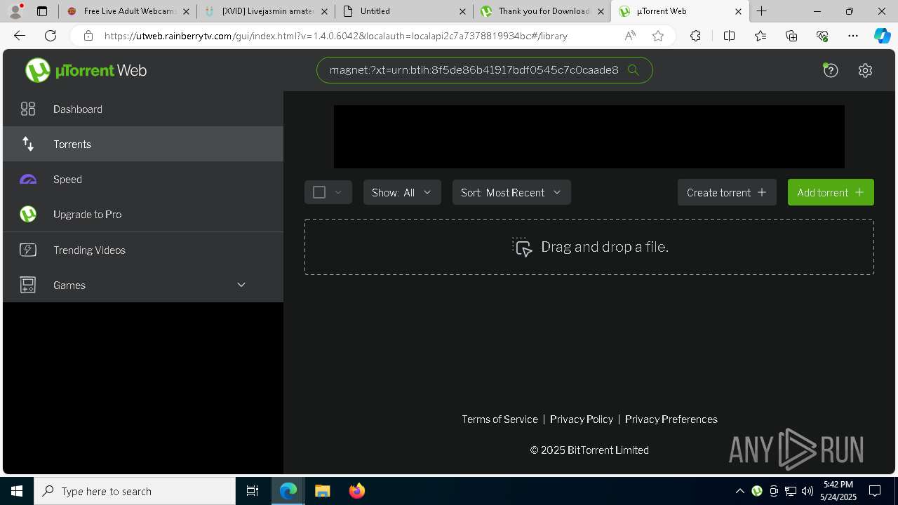
Task: Open Terms of Service link
Action: pyautogui.click(x=500, y=419)
